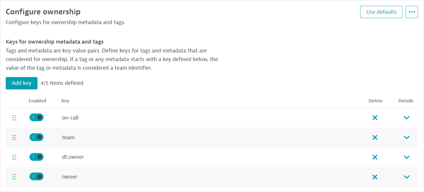Expand details for the on-call key
This screenshot has width=424, height=192.
406,117
